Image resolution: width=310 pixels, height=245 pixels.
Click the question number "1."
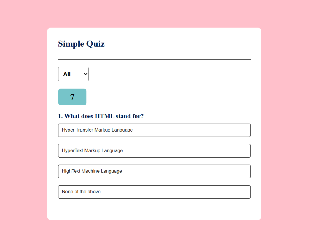(x=60, y=116)
